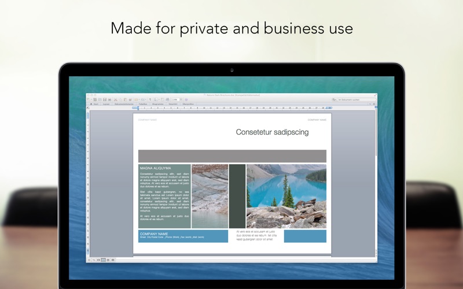This screenshot has width=463, height=289.
Task: Click the Cut scissors icon
Action: pos(115,99)
